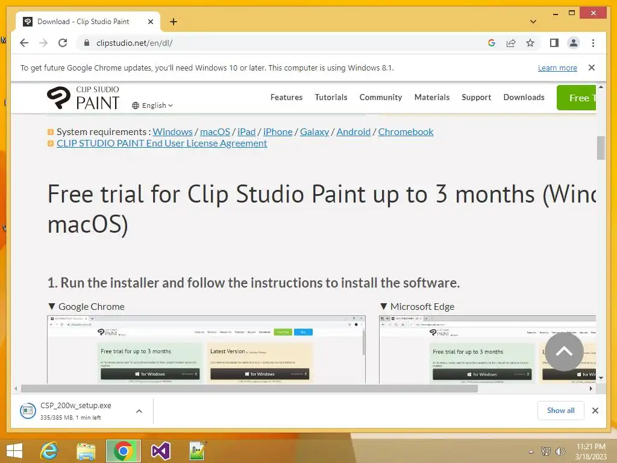Close the downloads bar
This screenshot has width=617, height=463.
[x=595, y=411]
